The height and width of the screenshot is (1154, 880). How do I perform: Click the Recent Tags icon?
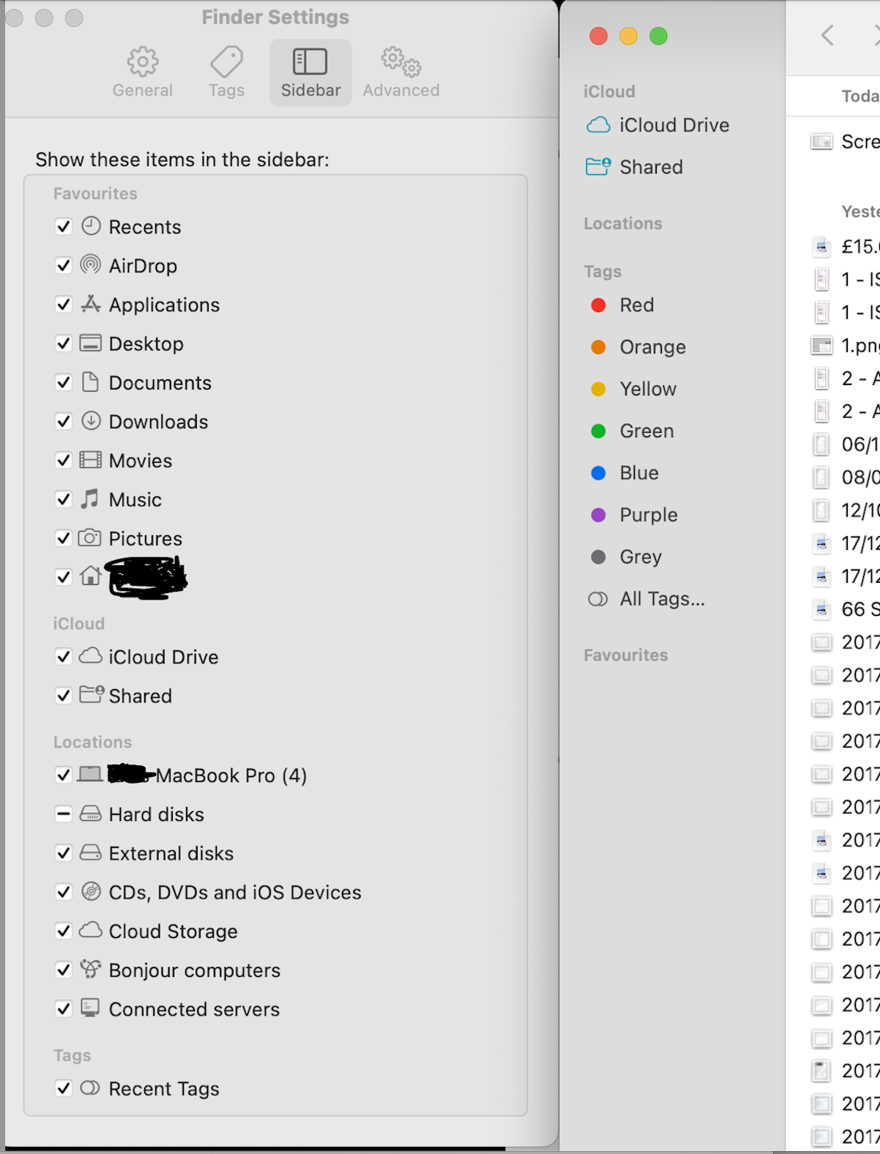click(90, 1087)
